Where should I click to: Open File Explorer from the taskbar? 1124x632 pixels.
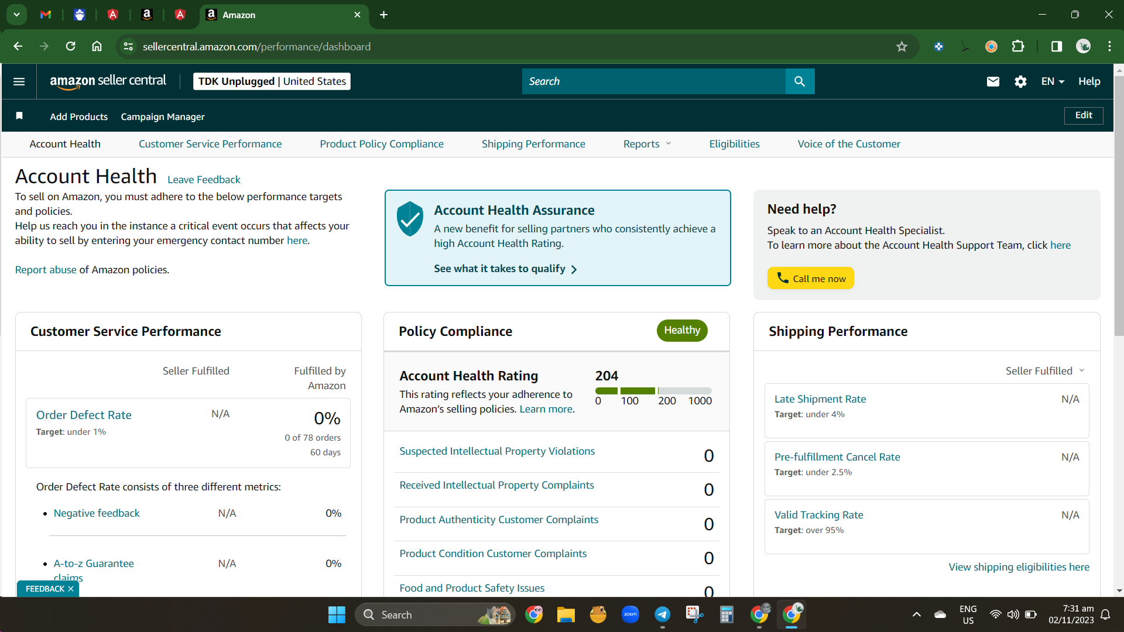click(x=566, y=614)
